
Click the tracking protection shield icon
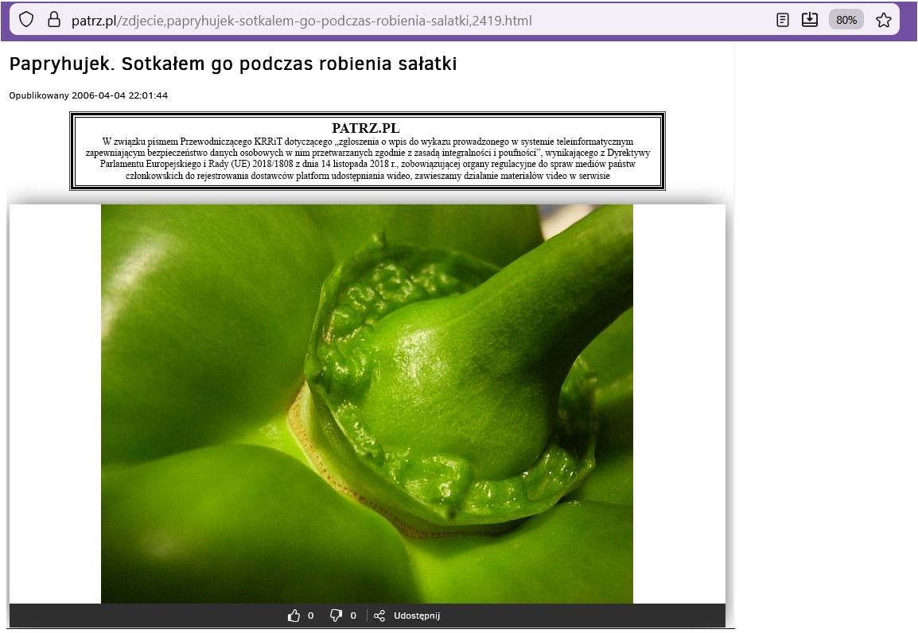click(26, 20)
